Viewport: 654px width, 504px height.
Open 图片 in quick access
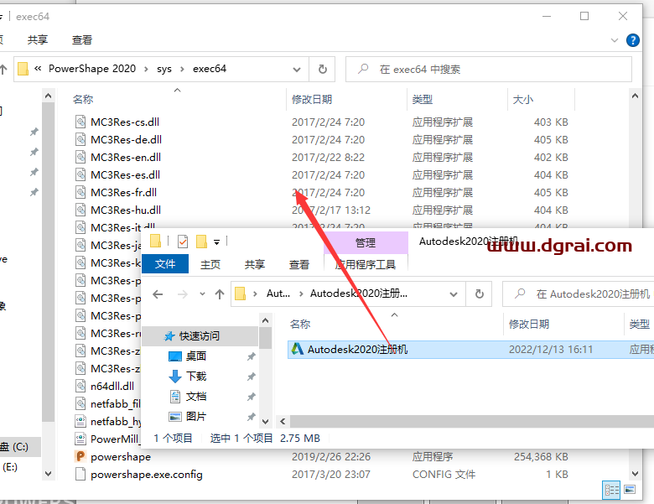click(195, 416)
